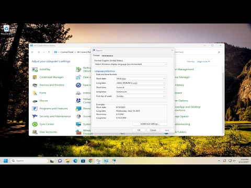Viewport: 251px width, 188px height.
Task: Open Devices and Printers
Action: 52,85
